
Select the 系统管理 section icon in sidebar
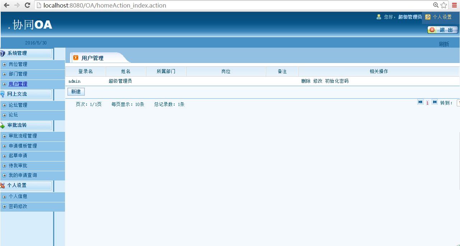click(x=3, y=53)
